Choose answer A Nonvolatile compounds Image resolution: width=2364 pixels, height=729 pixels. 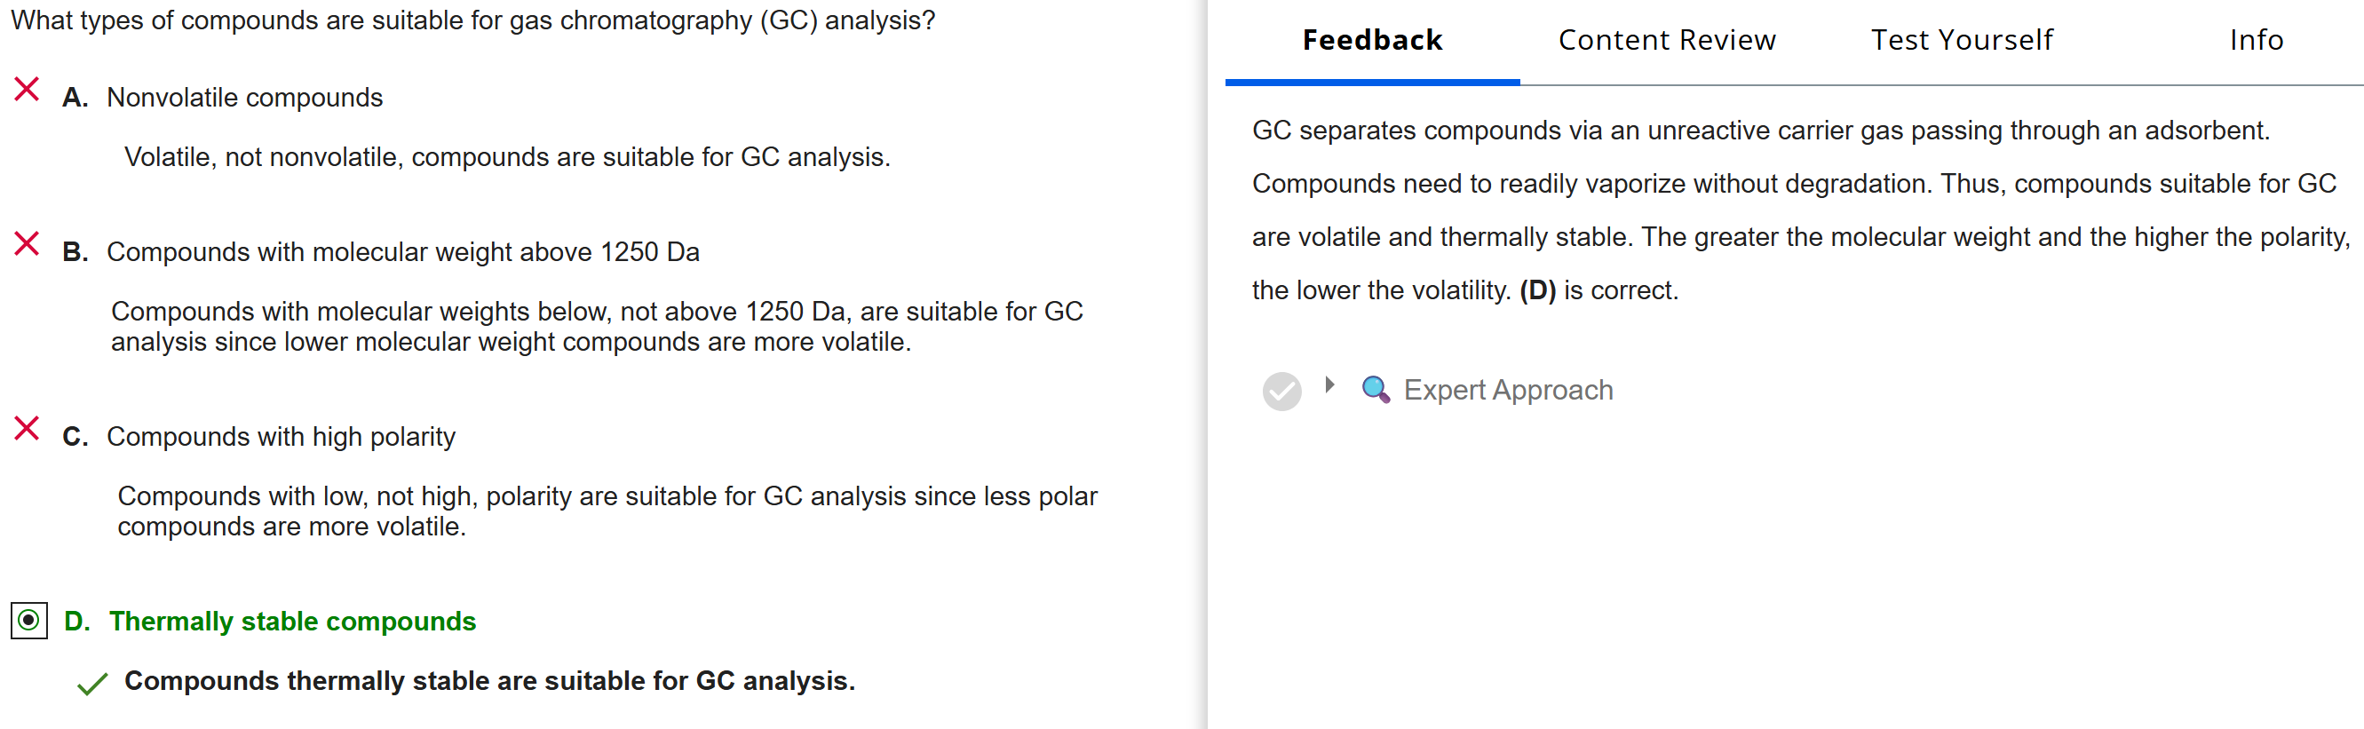pyautogui.click(x=244, y=98)
